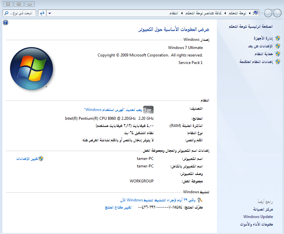This screenshot has height=234, width=284.
Task: Click the Control Panel search box
Action: (x=19, y=13)
